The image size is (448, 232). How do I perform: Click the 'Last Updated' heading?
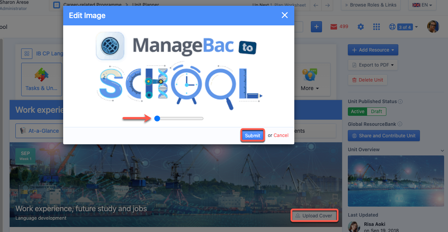coord(363,215)
